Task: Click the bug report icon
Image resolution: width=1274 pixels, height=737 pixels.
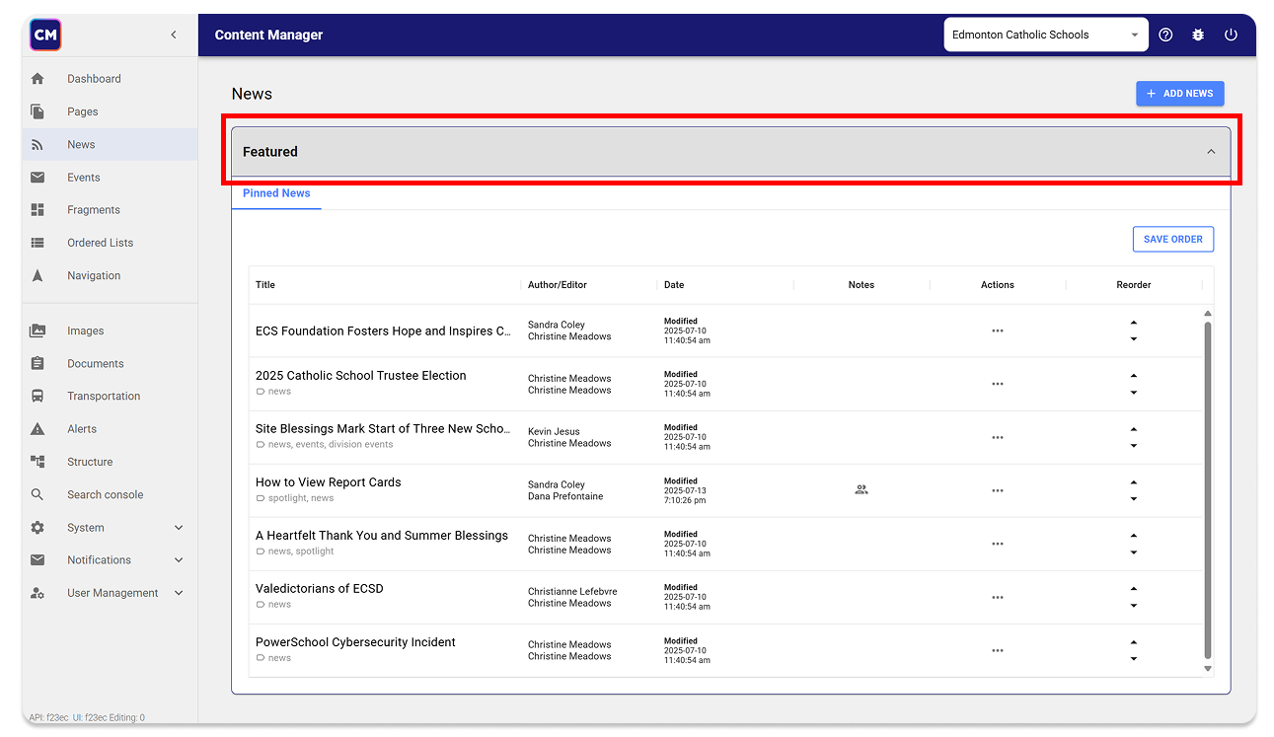Action: [1198, 35]
